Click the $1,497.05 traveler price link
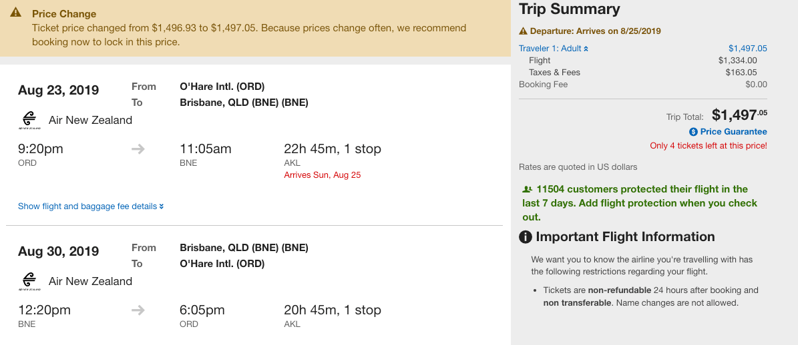Image resolution: width=798 pixels, height=345 pixels. [x=747, y=49]
